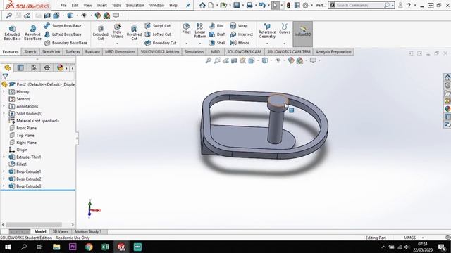
Task: Expand the Solid Bodies(1) node
Action: (x=4, y=114)
